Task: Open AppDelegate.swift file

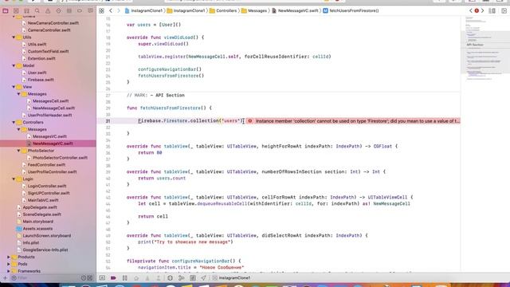Action: coord(40,207)
